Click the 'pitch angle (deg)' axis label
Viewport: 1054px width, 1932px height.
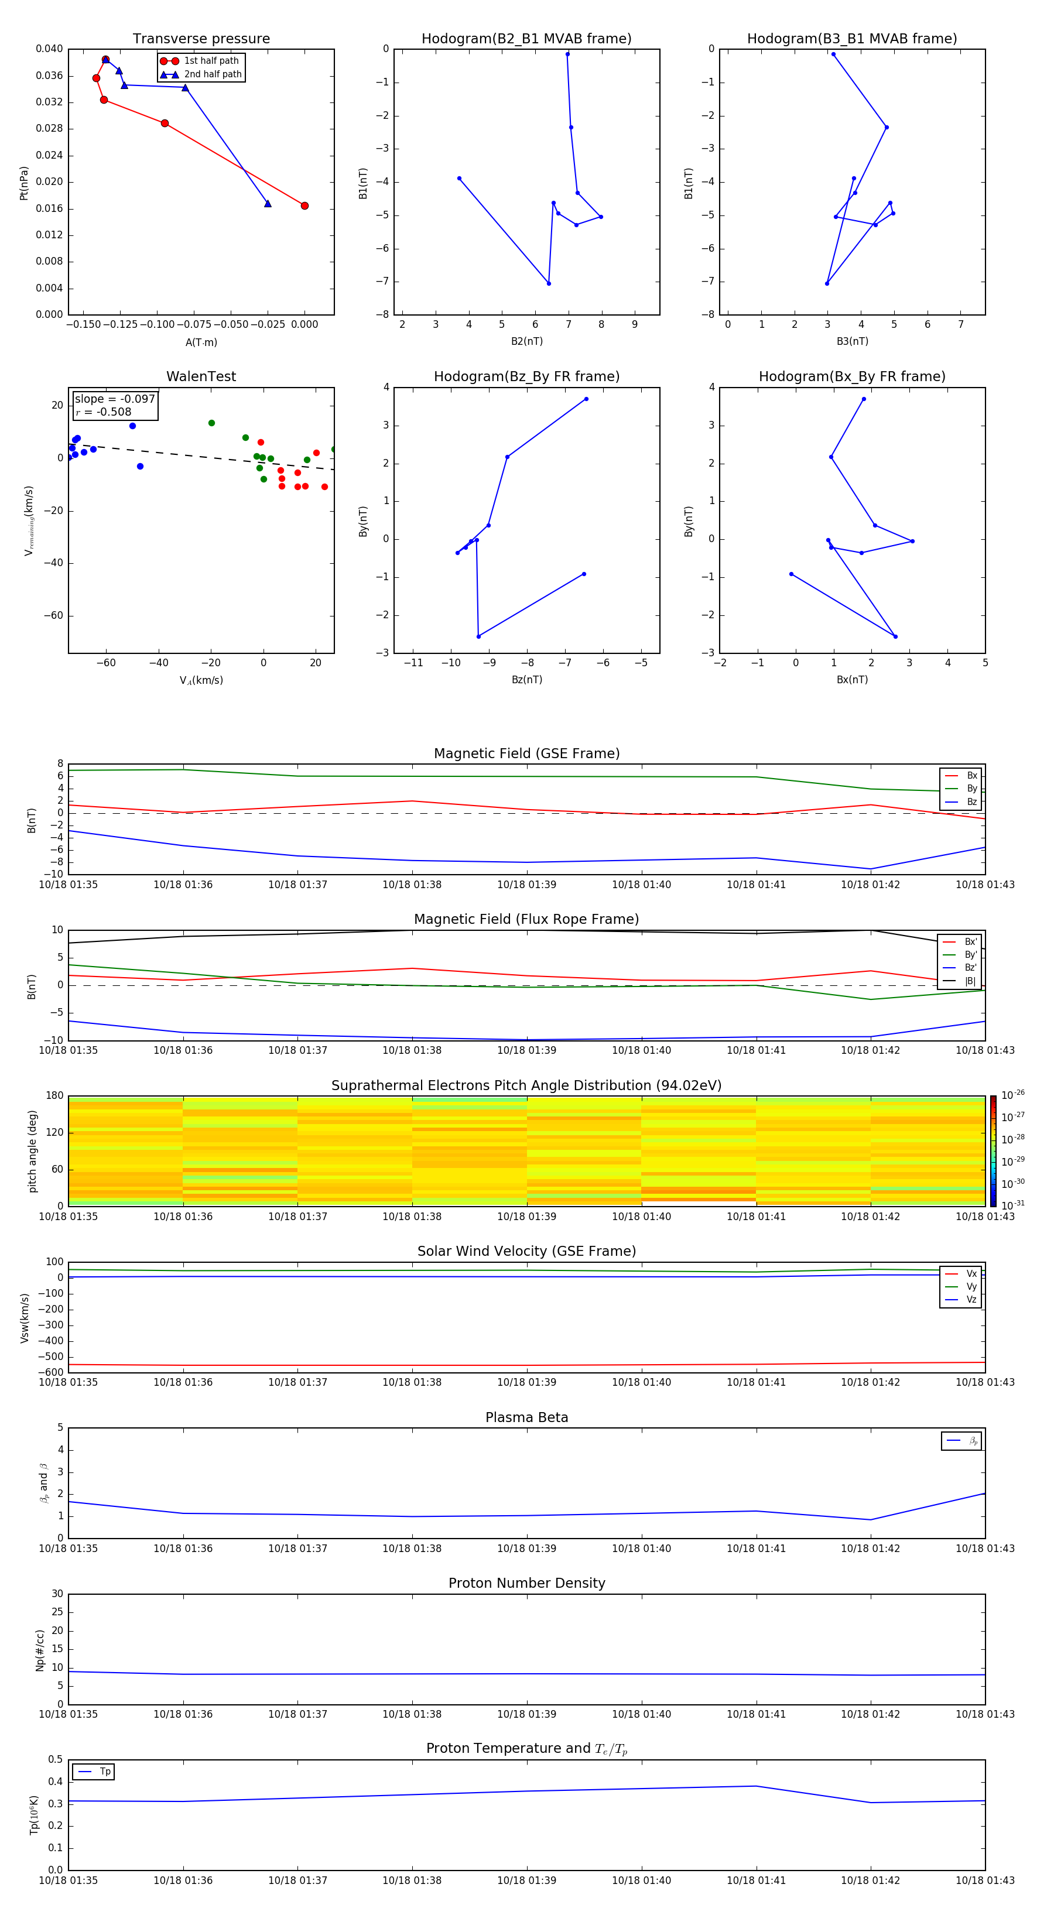click(x=32, y=1151)
